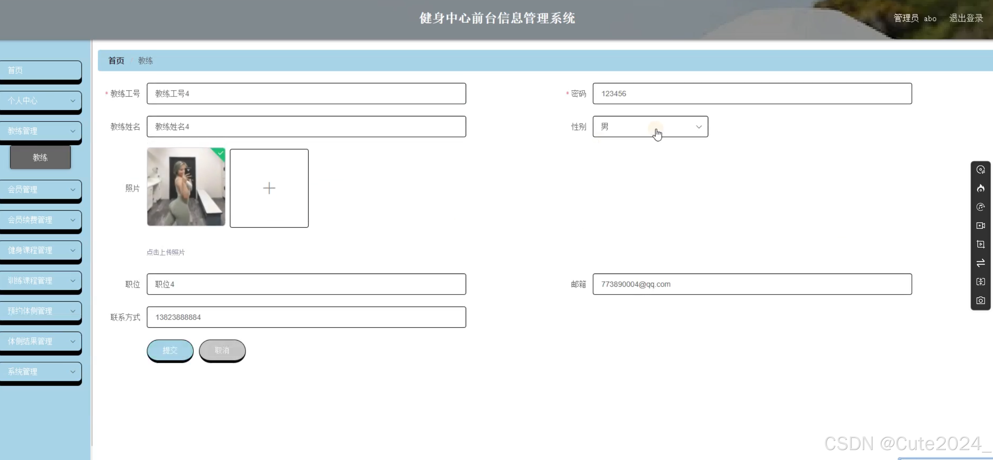Click the flame icon in the side toolbar
This screenshot has width=993, height=460.
point(981,188)
